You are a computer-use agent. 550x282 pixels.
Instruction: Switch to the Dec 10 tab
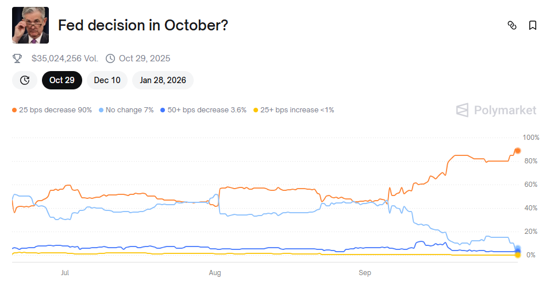click(107, 80)
